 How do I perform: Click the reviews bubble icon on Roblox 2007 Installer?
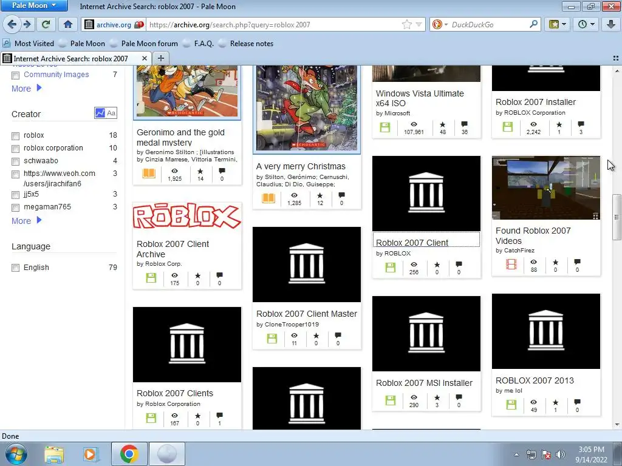tap(581, 124)
